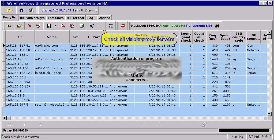The width and height of the screenshot is (274, 140).
Task: Click the yellow add proxy icon
Action: point(9,26)
